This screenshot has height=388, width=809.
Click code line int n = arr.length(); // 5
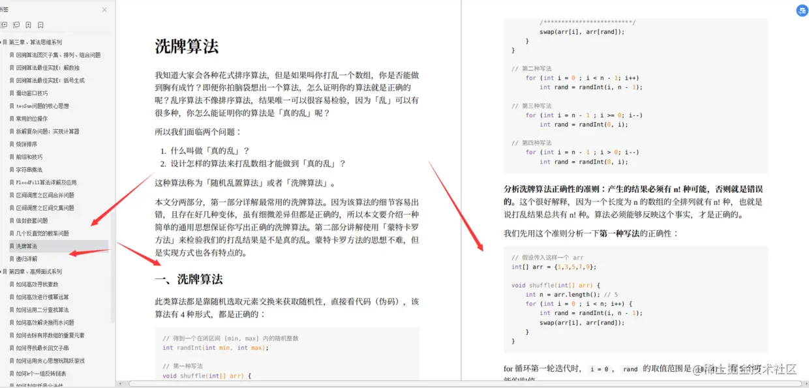coord(572,294)
